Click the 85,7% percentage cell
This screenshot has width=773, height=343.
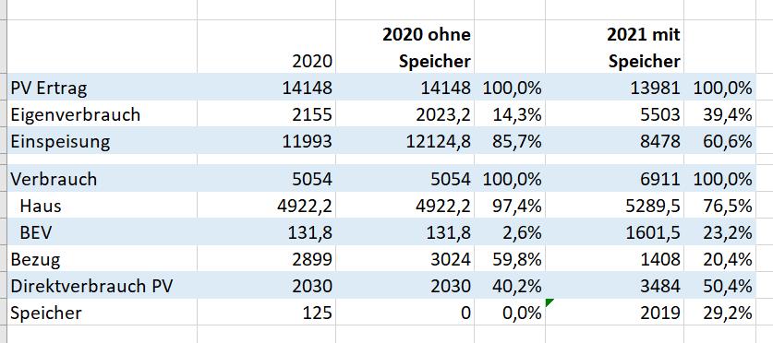point(510,141)
